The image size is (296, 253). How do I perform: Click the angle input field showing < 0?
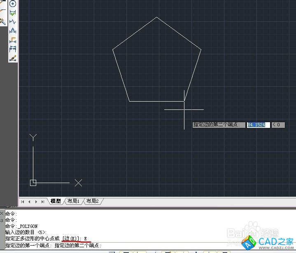(x=278, y=125)
